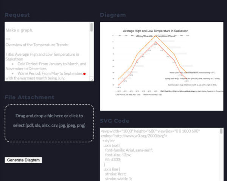Screen dimensions: 227x181
Task: Click the Request section heading
Action: pyautogui.click(x=17, y=15)
